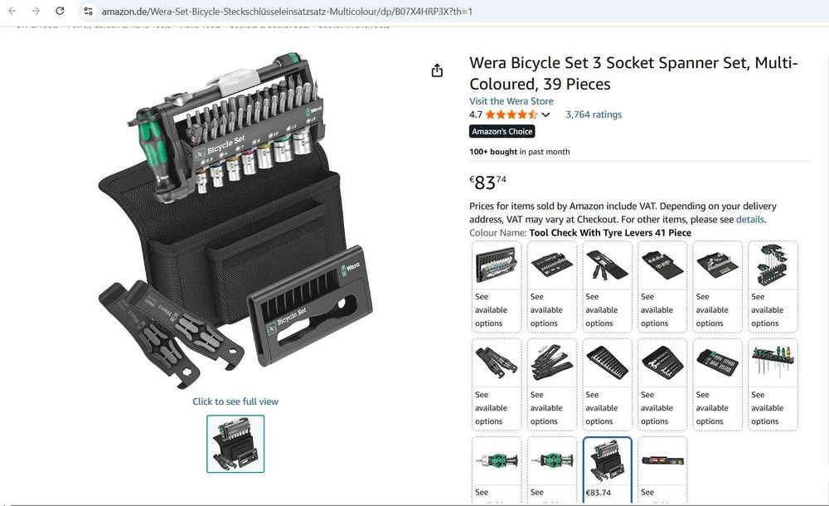Reload the Amazon product page
Image resolution: width=829 pixels, height=506 pixels.
(x=60, y=11)
